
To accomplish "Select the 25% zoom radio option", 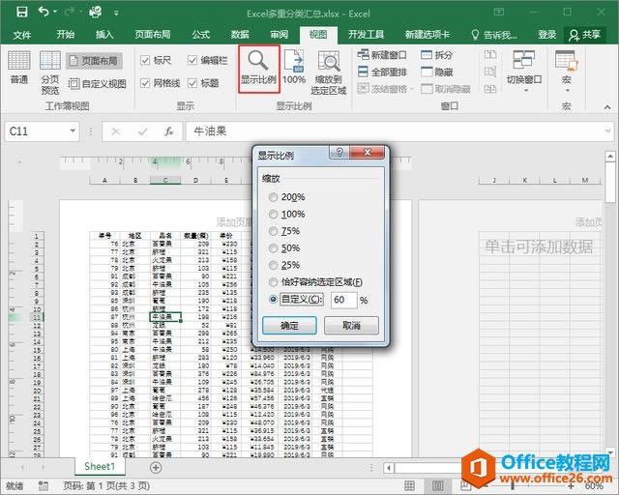I will (273, 265).
